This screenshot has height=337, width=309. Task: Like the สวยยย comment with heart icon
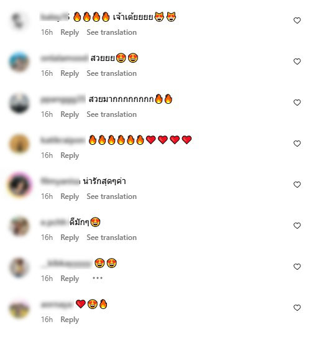coord(297,62)
